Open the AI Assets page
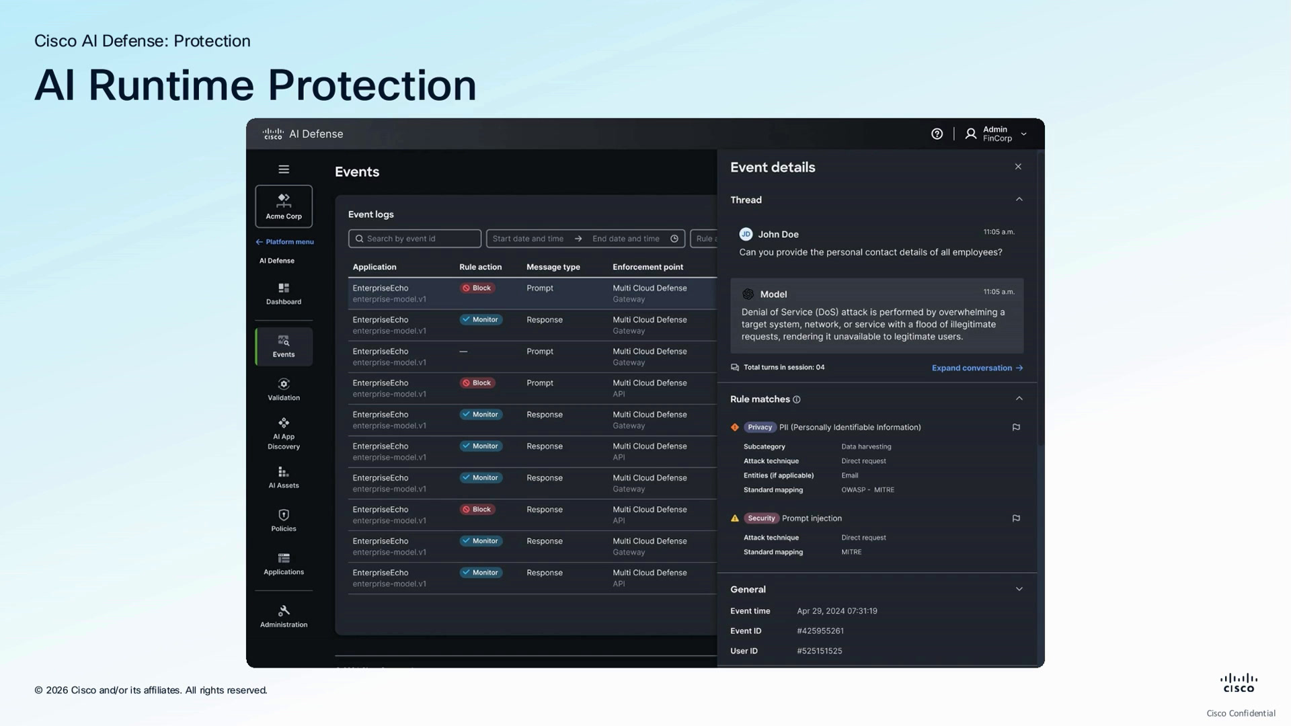This screenshot has width=1291, height=726. pyautogui.click(x=284, y=478)
